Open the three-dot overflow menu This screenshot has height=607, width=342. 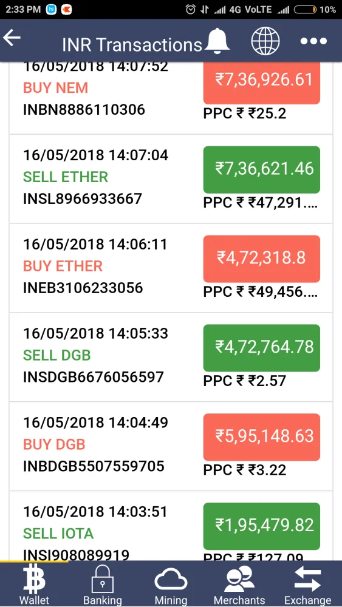(x=313, y=41)
